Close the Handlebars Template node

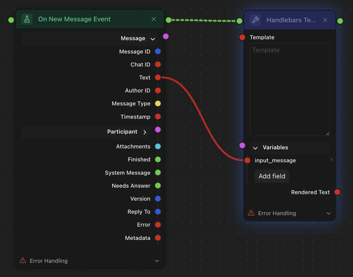click(x=325, y=20)
